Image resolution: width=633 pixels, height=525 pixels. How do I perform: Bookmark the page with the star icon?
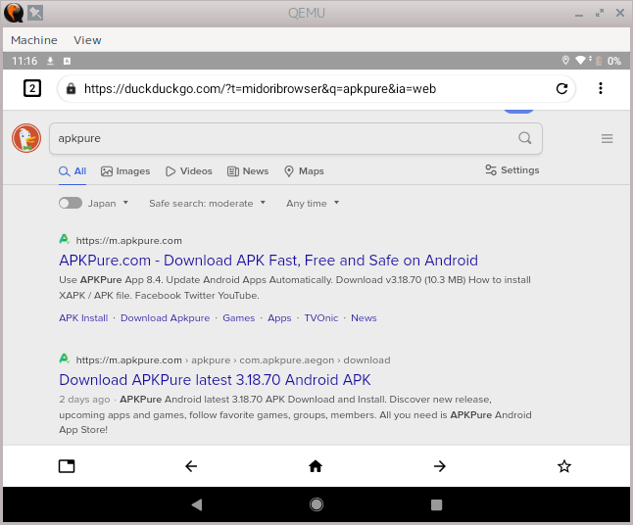click(x=564, y=466)
